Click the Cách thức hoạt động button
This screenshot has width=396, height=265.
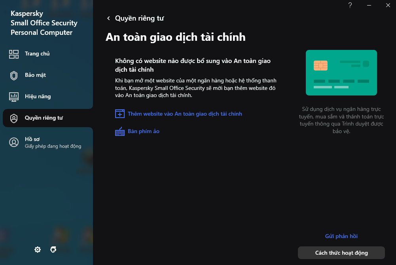pyautogui.click(x=341, y=253)
